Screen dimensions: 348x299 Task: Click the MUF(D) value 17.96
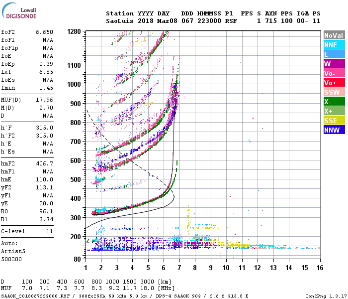coord(44,100)
